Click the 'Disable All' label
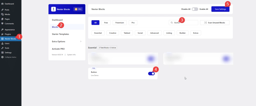Viewport: 256px width, 106px height. 186,9
